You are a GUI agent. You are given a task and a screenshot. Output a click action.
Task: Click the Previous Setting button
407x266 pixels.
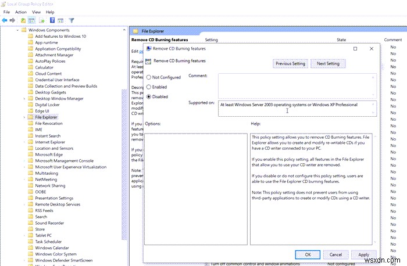[x=290, y=63]
